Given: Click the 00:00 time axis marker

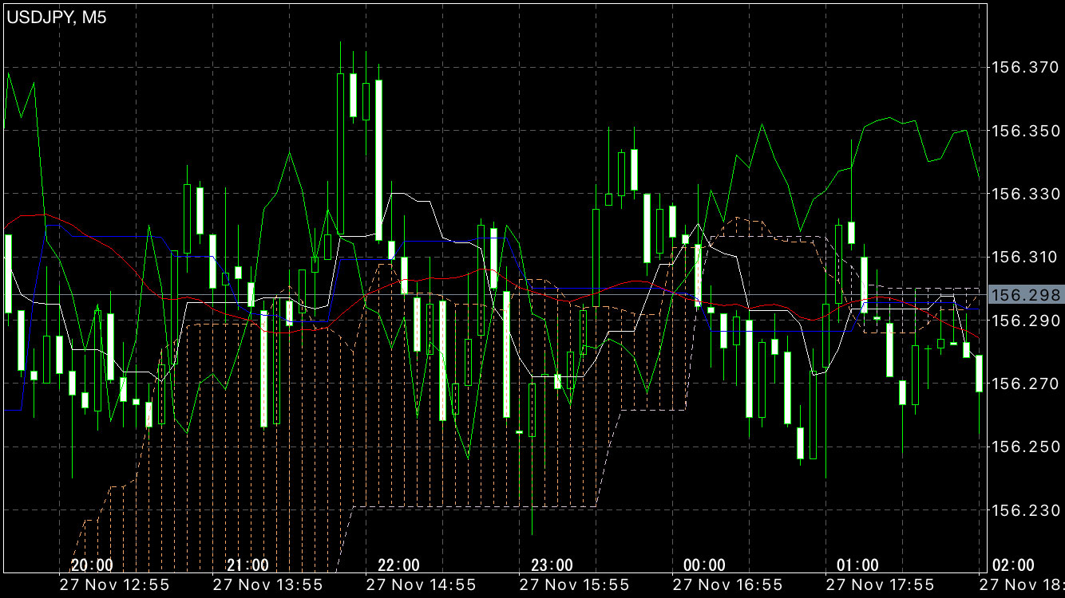Looking at the screenshot, I should [x=704, y=565].
